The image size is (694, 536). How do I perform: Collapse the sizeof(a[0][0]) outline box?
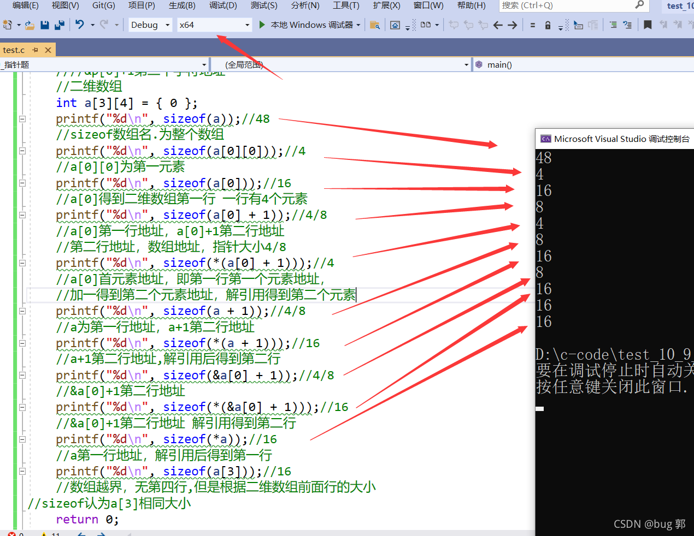click(22, 151)
